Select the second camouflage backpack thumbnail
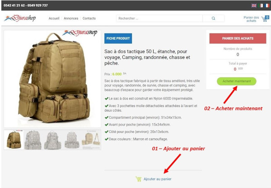 click(x=33, y=140)
